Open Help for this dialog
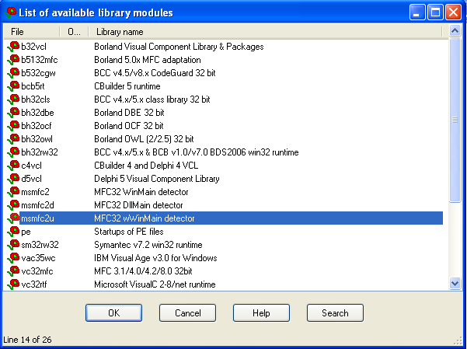The image size is (467, 349). [261, 312]
